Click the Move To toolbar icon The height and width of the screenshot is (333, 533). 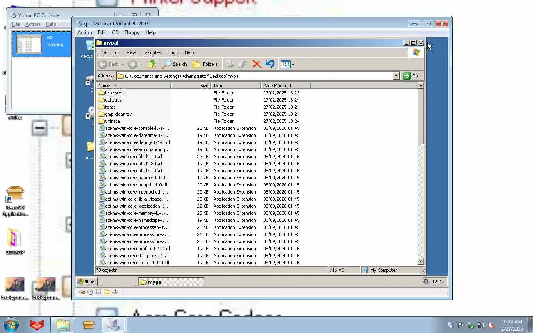click(230, 64)
